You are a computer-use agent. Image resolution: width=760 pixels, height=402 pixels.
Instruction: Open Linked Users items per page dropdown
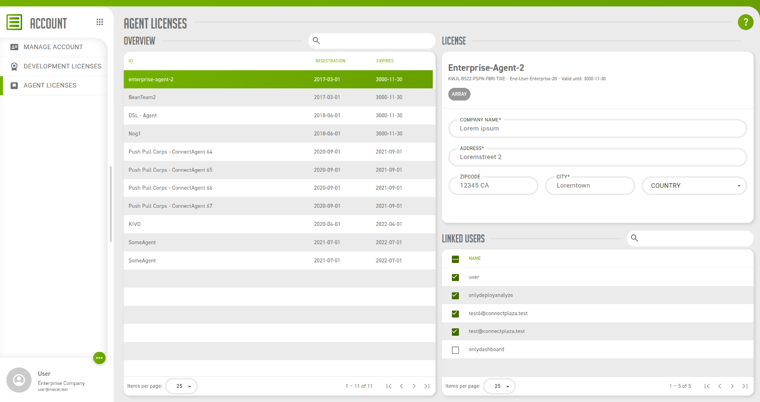(x=499, y=386)
